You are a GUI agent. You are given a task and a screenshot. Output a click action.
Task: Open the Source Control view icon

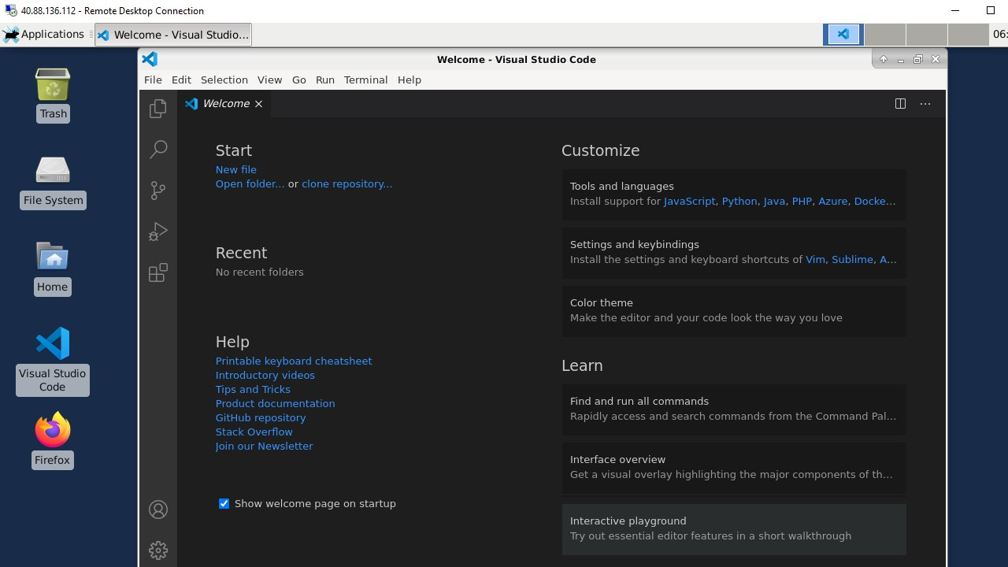pyautogui.click(x=158, y=190)
